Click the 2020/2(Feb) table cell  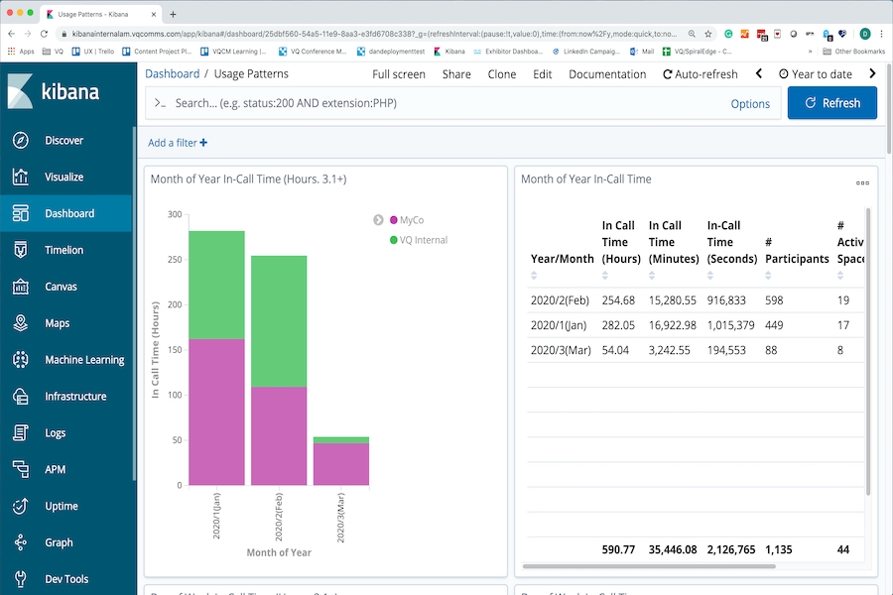[560, 300]
